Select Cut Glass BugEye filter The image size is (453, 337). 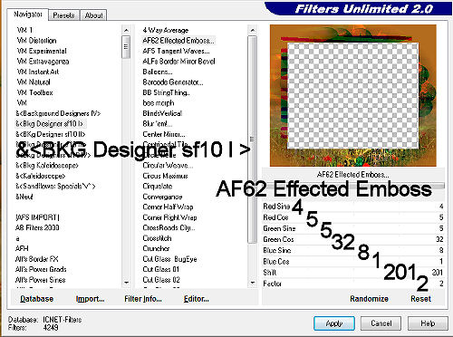[x=169, y=259]
